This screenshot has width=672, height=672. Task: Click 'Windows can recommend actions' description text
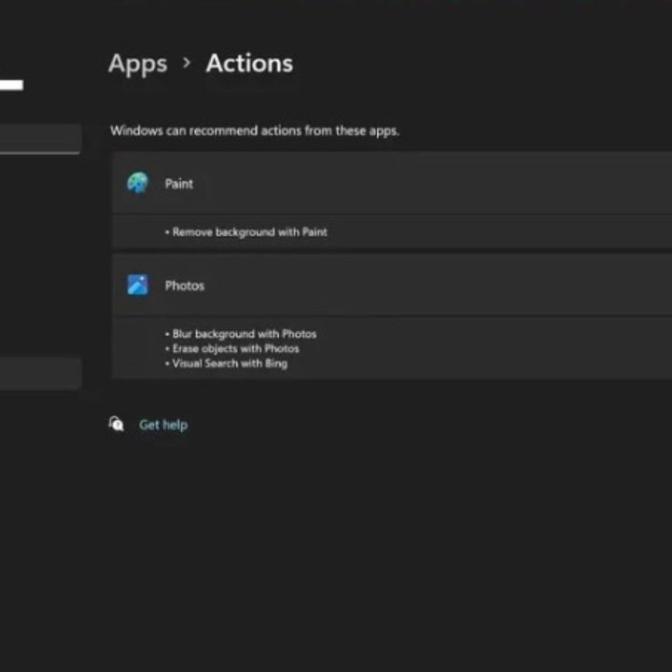click(x=255, y=131)
